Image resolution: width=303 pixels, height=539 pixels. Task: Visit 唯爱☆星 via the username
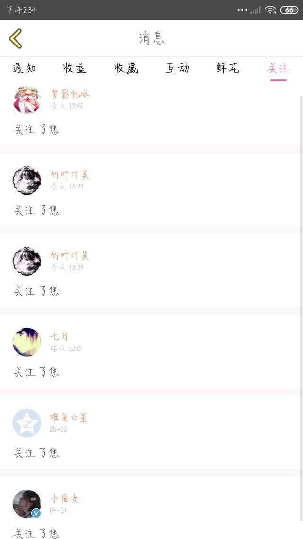[69, 418]
